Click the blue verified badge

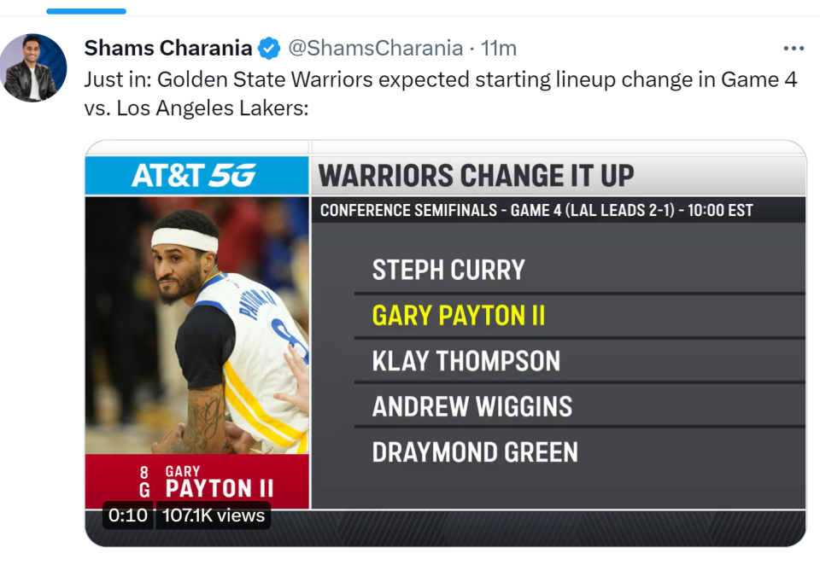[x=269, y=49]
